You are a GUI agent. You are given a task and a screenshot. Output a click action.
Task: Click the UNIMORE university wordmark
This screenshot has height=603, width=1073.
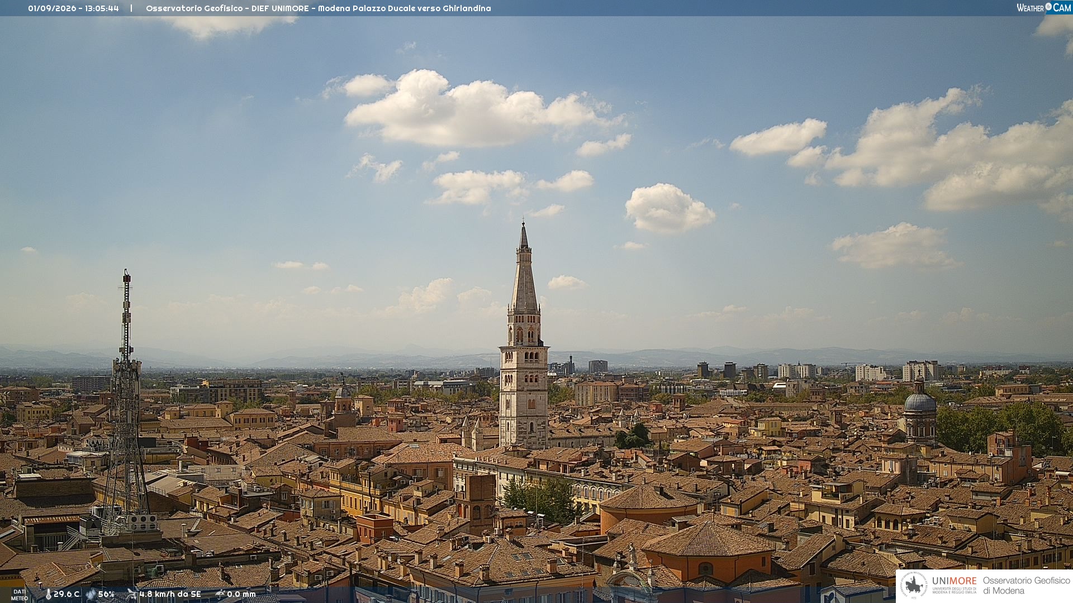pos(954,585)
